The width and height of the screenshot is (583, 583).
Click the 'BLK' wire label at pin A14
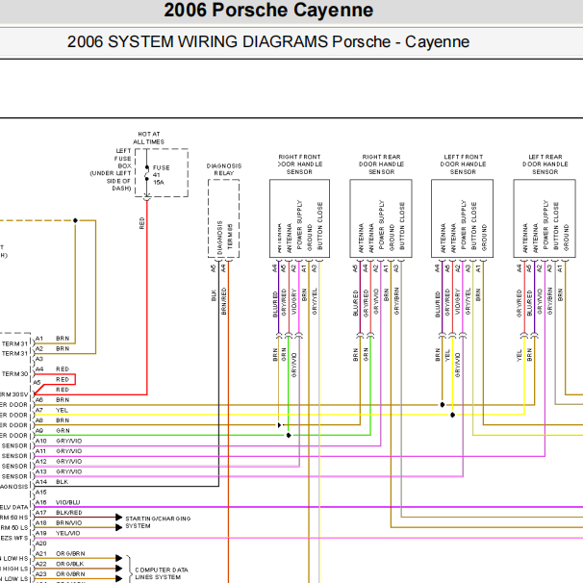point(62,482)
